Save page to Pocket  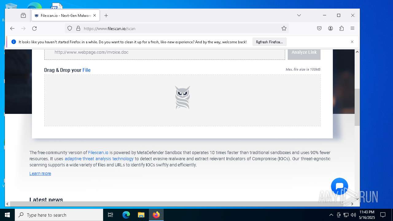(319, 28)
